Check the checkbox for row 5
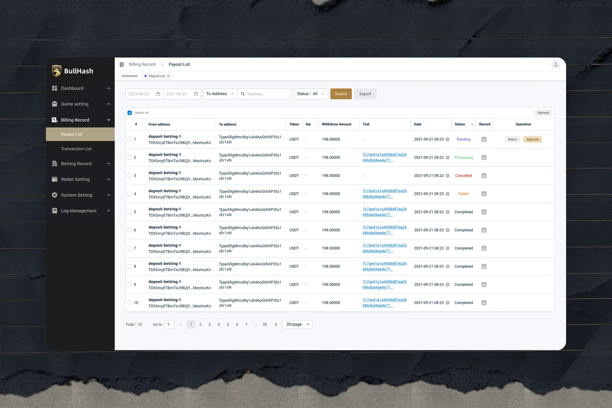Image resolution: width=612 pixels, height=408 pixels. (x=130, y=212)
